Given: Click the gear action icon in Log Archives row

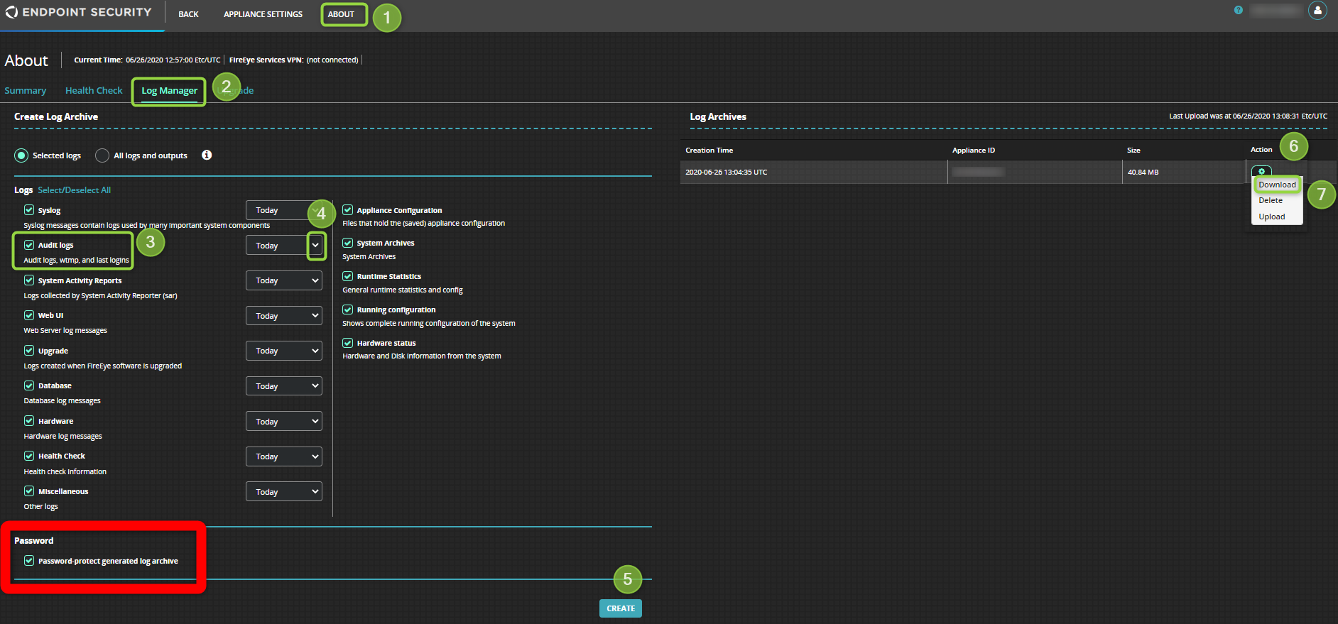Looking at the screenshot, I should (x=1261, y=171).
